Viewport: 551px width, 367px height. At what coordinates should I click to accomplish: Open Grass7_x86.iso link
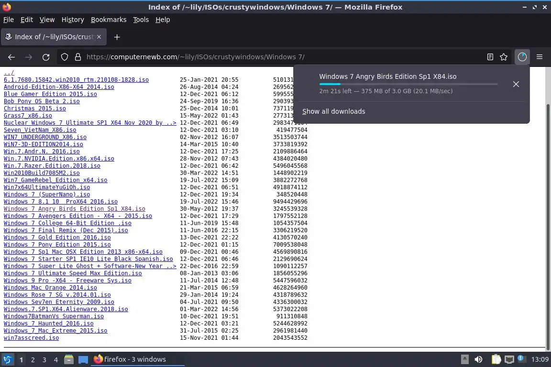click(x=28, y=116)
